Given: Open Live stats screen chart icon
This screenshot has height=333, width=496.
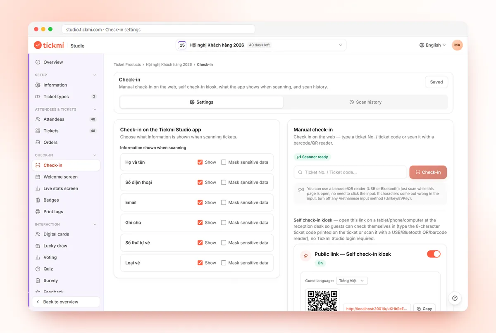Looking at the screenshot, I should pyautogui.click(x=38, y=188).
